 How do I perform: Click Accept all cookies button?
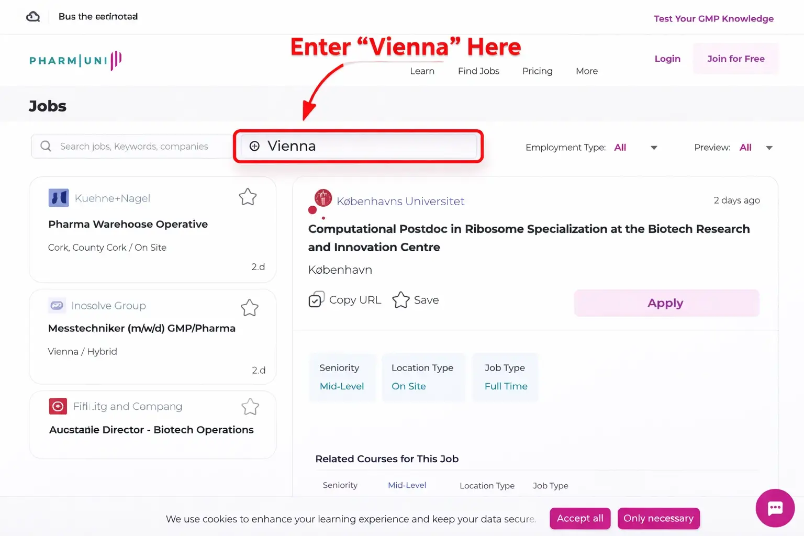tap(580, 518)
